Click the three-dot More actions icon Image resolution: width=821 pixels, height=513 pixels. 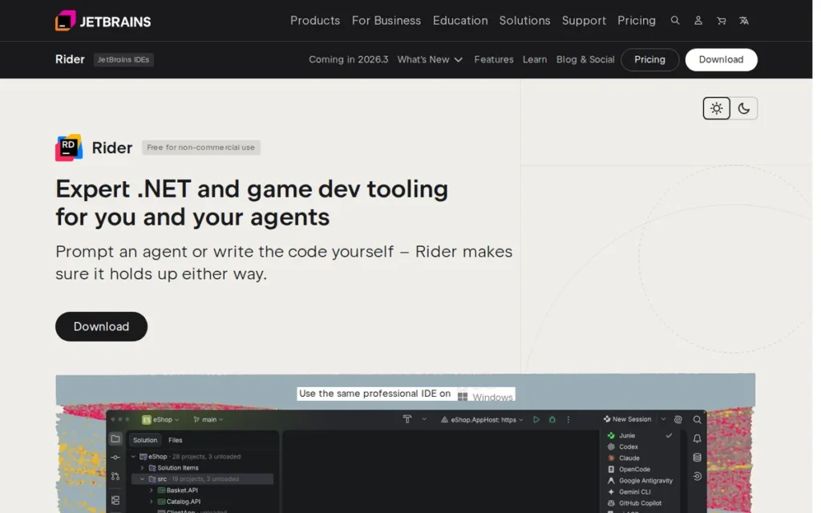pyautogui.click(x=568, y=419)
